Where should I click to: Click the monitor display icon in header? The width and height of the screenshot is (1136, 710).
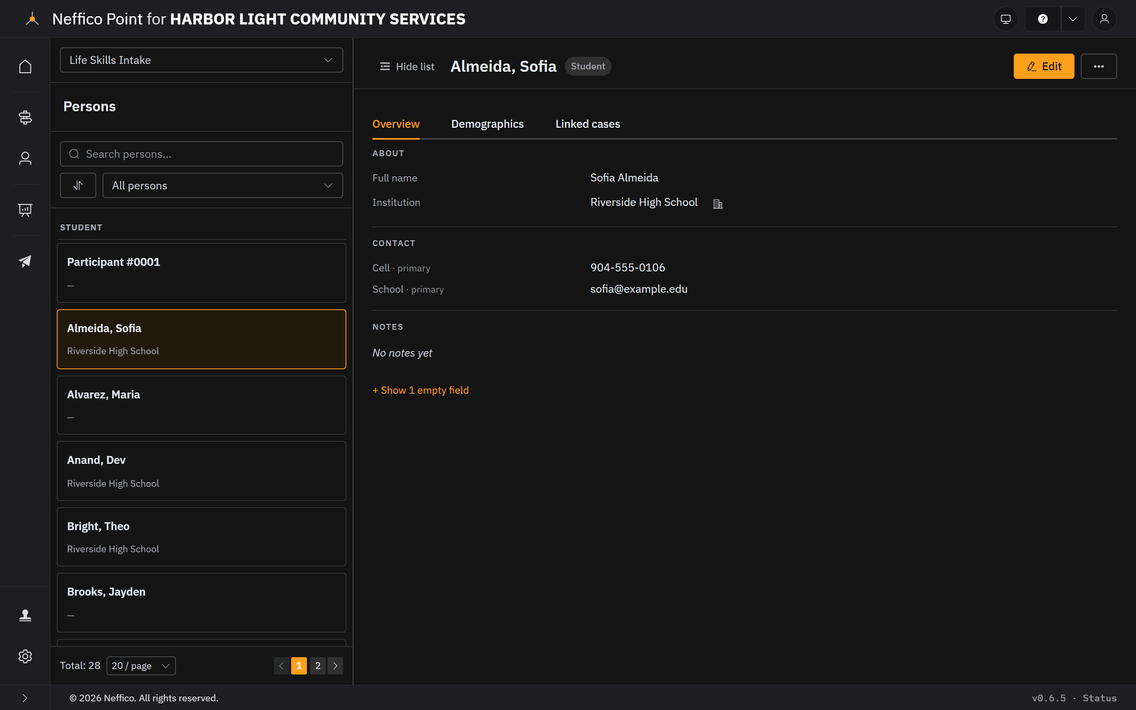tap(1005, 19)
